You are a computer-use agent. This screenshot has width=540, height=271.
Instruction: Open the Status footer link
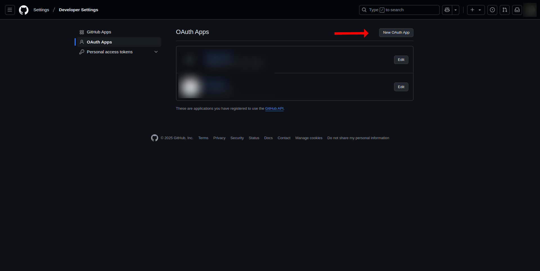254,138
